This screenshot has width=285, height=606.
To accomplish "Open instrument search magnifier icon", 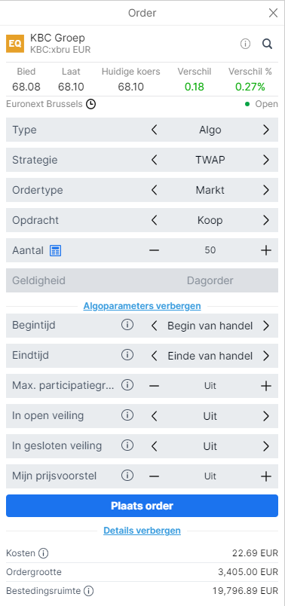I will 267,44.
